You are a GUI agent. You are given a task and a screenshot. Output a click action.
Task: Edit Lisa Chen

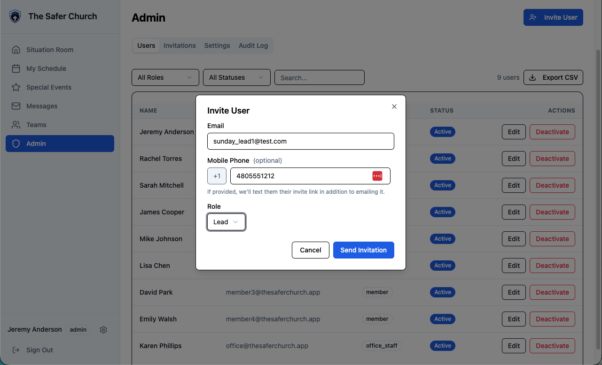click(514, 266)
